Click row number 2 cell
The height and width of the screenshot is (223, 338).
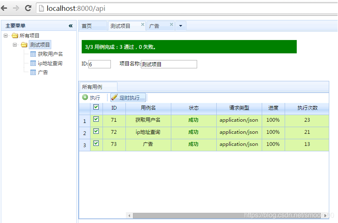[85, 133]
